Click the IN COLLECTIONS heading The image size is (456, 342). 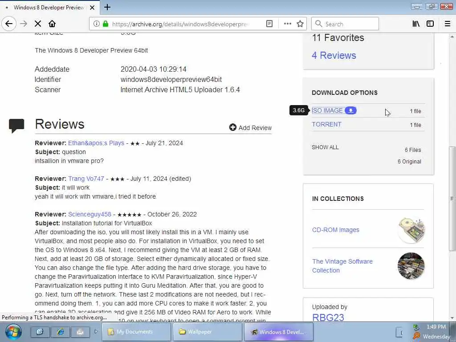pyautogui.click(x=338, y=199)
